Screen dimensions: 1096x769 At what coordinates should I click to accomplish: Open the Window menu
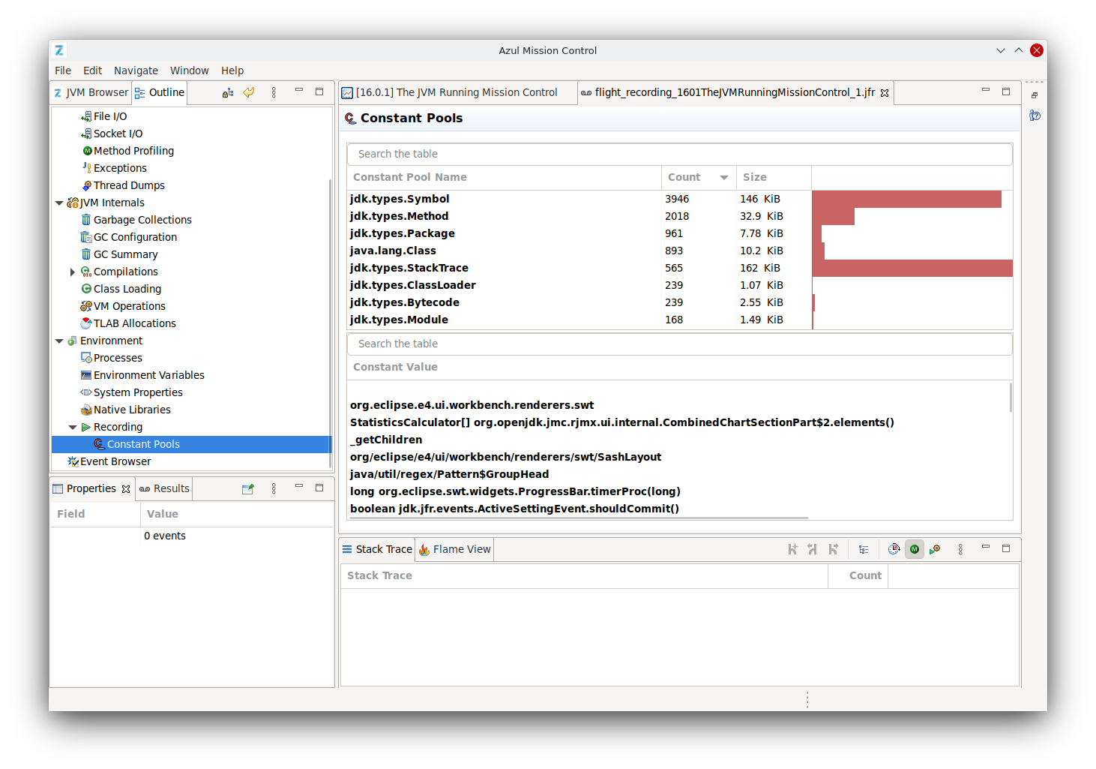pos(189,71)
